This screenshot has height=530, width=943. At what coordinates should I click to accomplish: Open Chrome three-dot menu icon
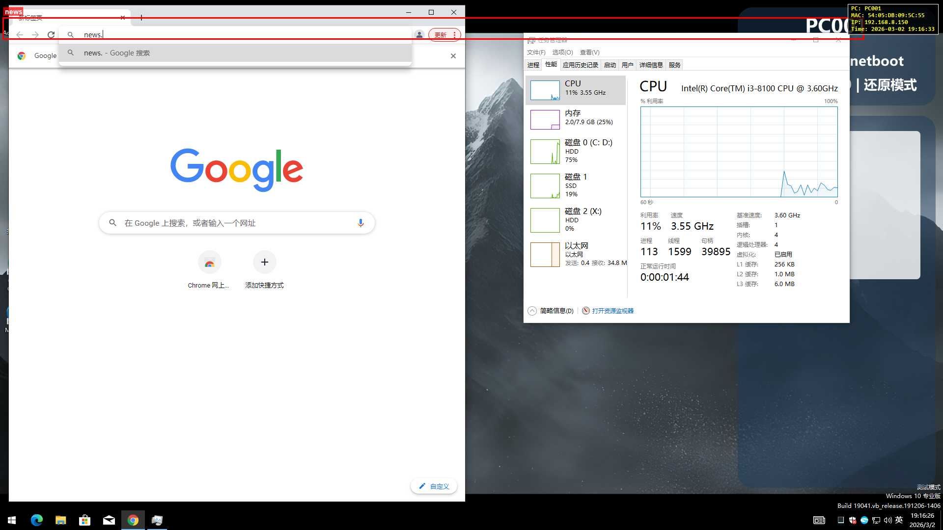click(455, 35)
